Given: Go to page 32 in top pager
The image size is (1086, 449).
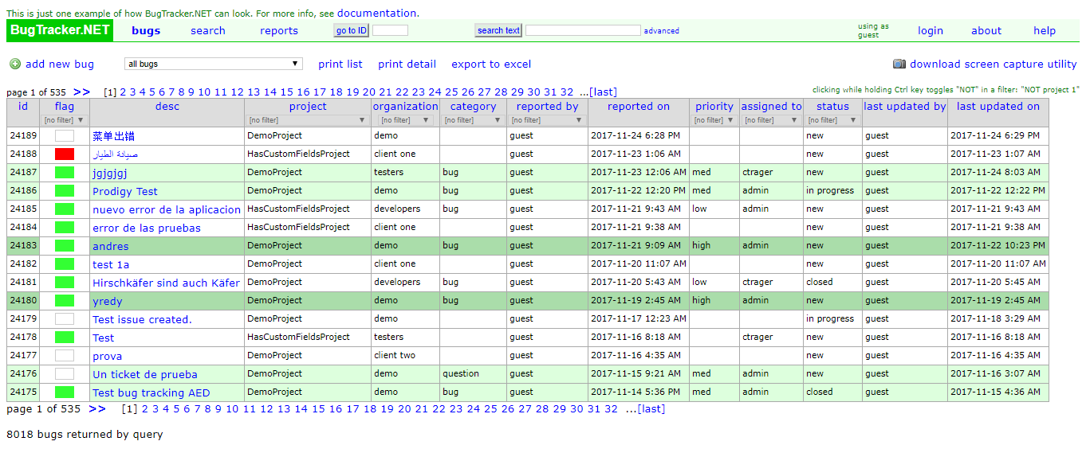Looking at the screenshot, I should pos(567,92).
